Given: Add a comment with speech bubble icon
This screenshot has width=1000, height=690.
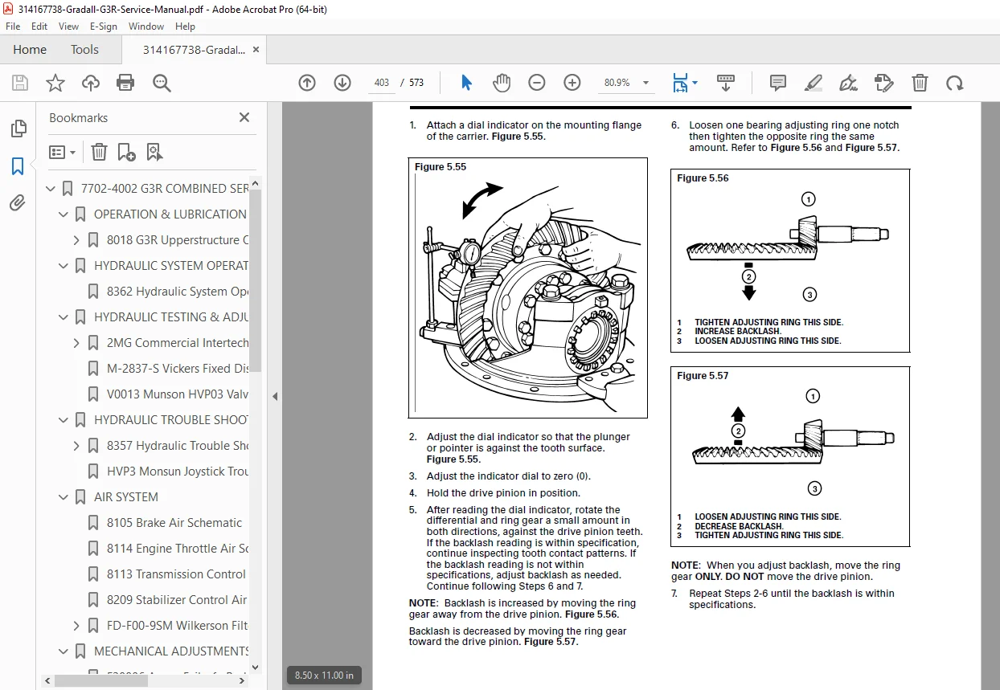Looking at the screenshot, I should tap(777, 83).
